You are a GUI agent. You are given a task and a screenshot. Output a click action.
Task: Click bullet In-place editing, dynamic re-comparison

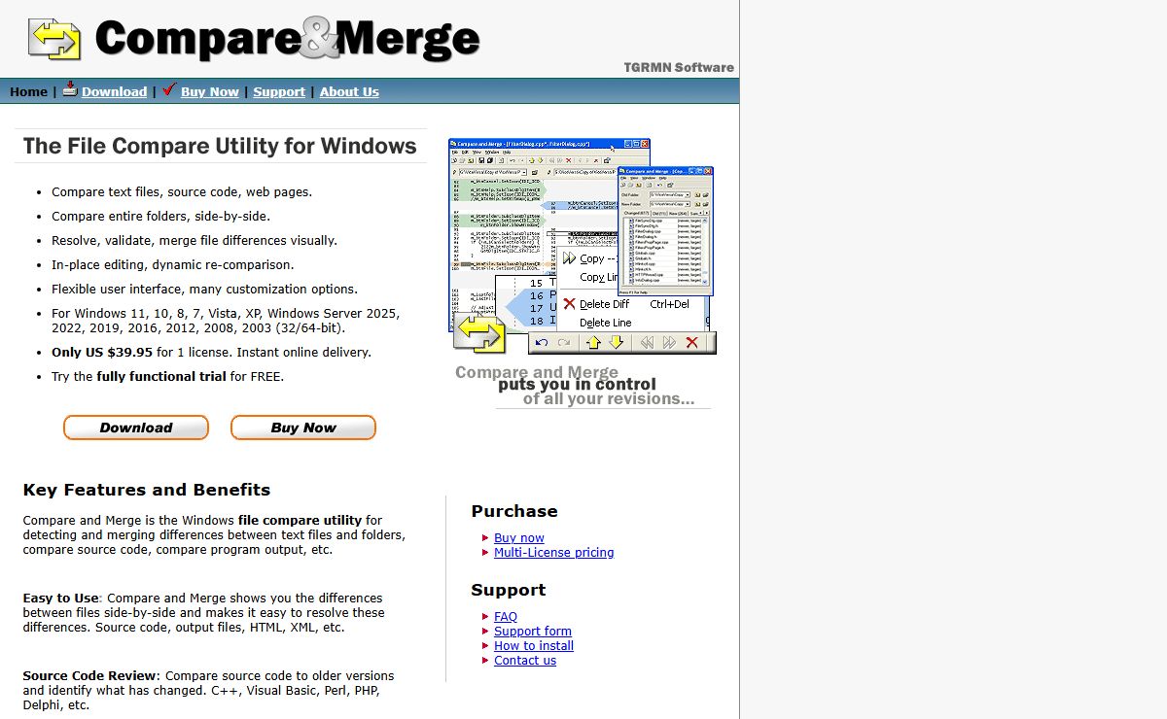pos(173,264)
